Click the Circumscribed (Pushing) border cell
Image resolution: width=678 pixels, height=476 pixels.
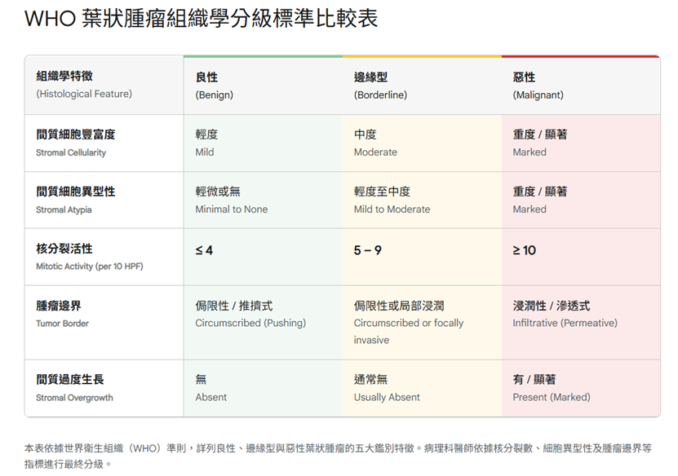(249, 323)
